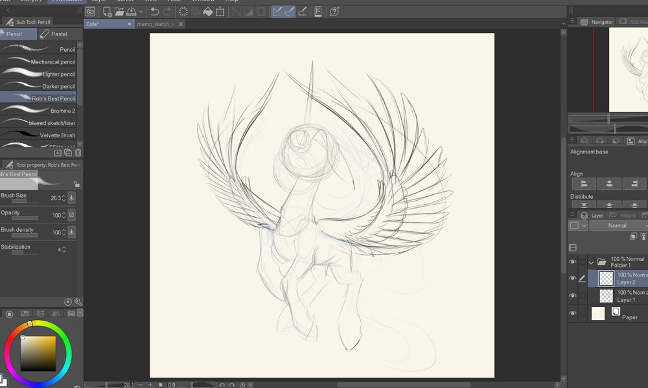Choose the Velvette Brush

[x=38, y=135]
